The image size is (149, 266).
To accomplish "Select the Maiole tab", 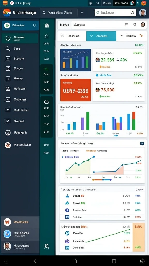I will pos(128,36).
